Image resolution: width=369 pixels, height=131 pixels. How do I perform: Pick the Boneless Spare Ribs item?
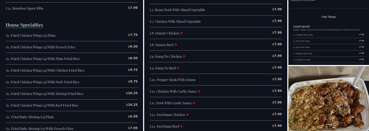(24, 8)
